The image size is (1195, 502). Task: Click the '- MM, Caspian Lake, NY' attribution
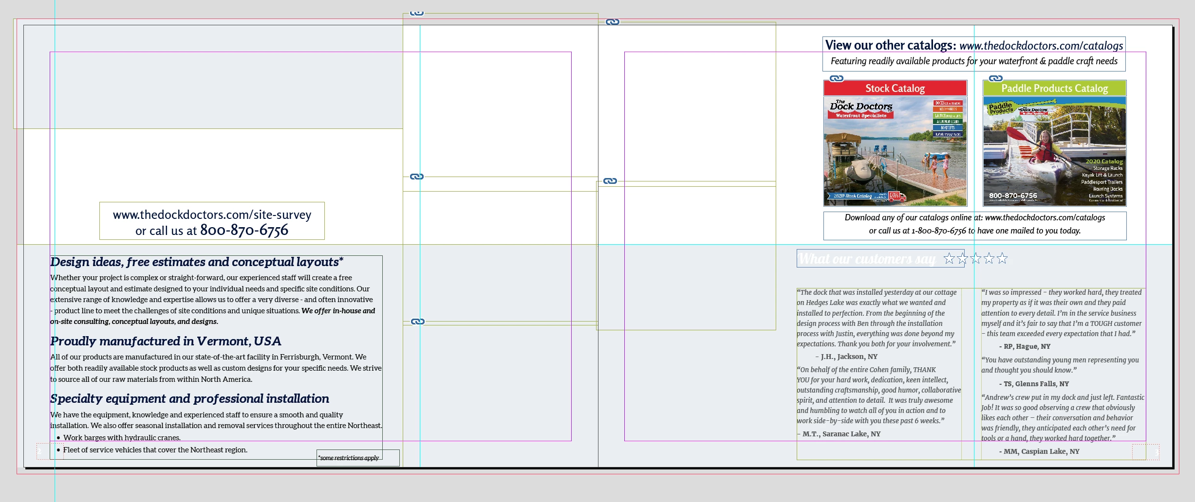click(x=1039, y=451)
